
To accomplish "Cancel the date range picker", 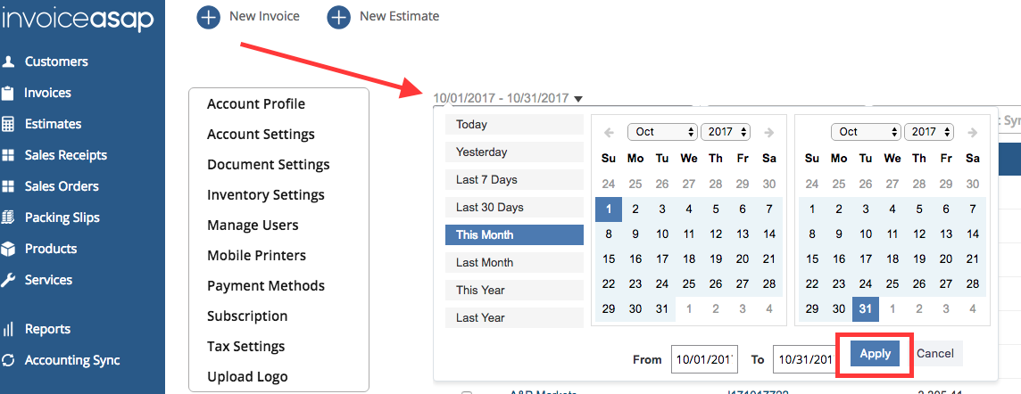I will pyautogui.click(x=935, y=354).
